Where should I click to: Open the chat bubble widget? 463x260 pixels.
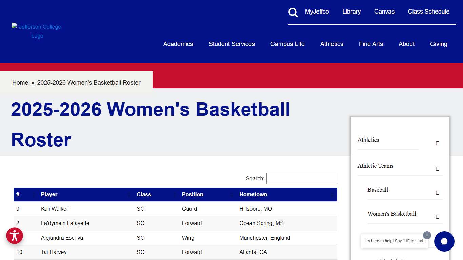pyautogui.click(x=444, y=241)
